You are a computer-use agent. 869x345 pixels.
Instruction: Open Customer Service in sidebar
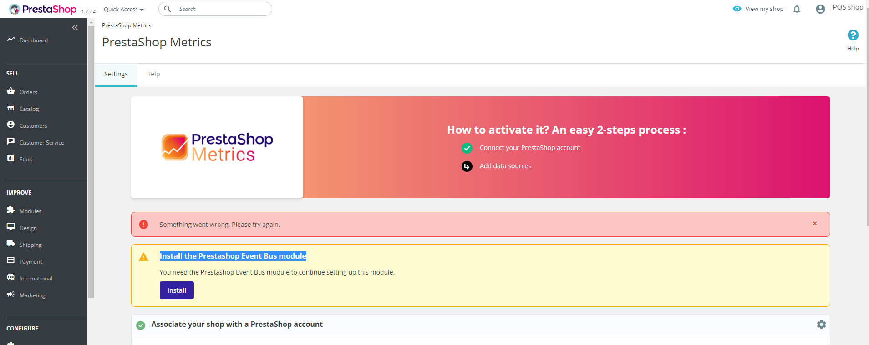point(42,143)
